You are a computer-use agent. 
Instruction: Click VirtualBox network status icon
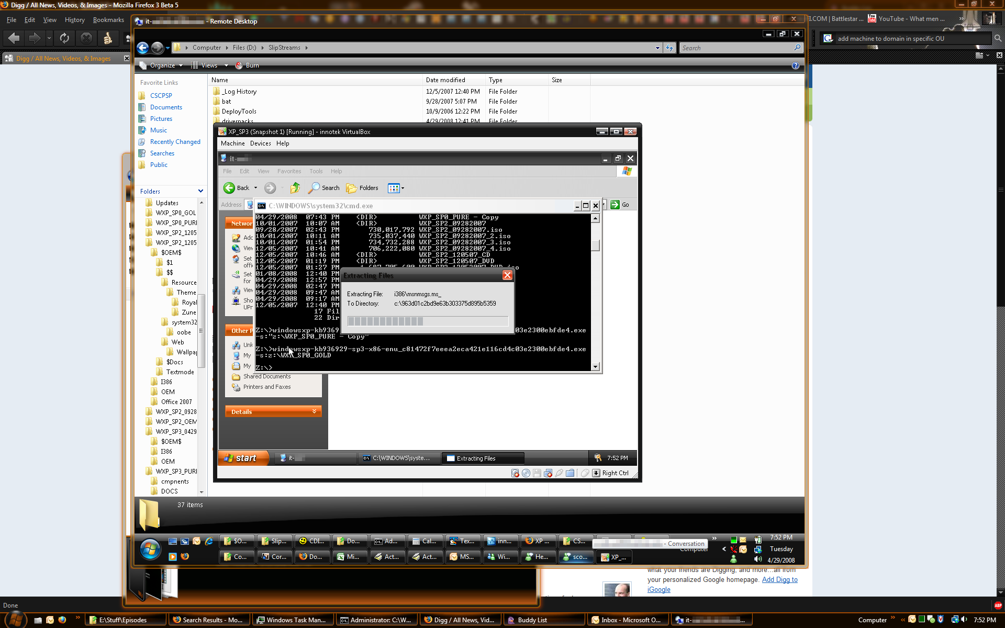tap(548, 473)
